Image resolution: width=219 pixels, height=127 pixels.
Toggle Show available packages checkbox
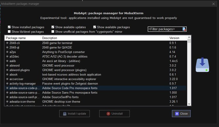95,27
